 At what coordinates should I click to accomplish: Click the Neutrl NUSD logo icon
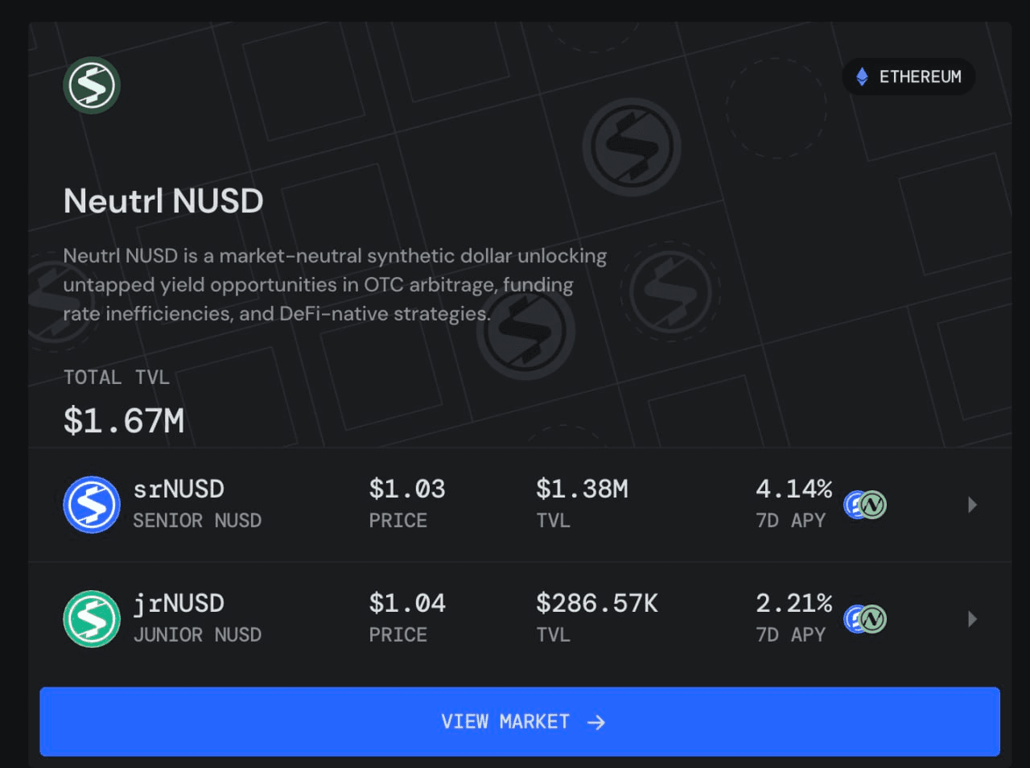pyautogui.click(x=92, y=85)
